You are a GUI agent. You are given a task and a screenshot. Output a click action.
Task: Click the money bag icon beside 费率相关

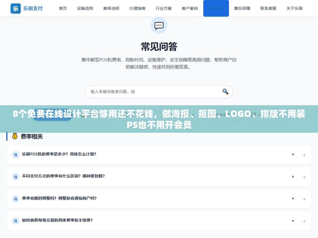[x=15, y=136]
